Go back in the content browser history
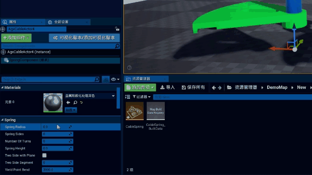This screenshot has height=175, width=312. 214,87
